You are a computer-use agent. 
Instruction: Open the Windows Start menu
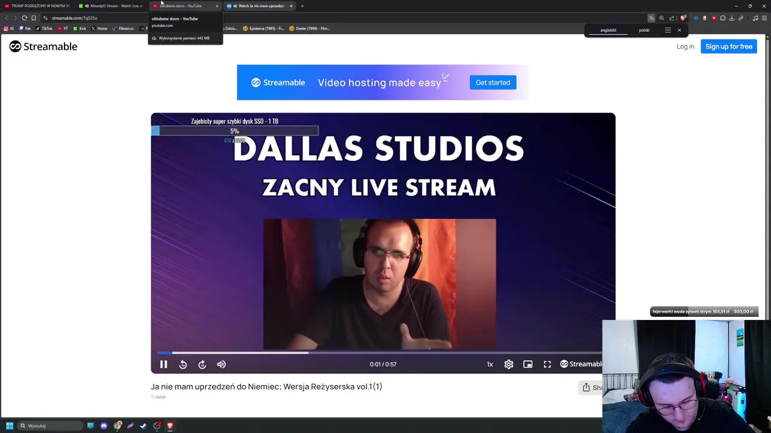point(10,426)
